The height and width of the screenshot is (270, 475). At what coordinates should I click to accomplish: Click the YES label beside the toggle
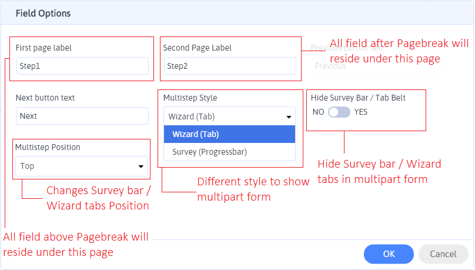pyautogui.click(x=361, y=112)
